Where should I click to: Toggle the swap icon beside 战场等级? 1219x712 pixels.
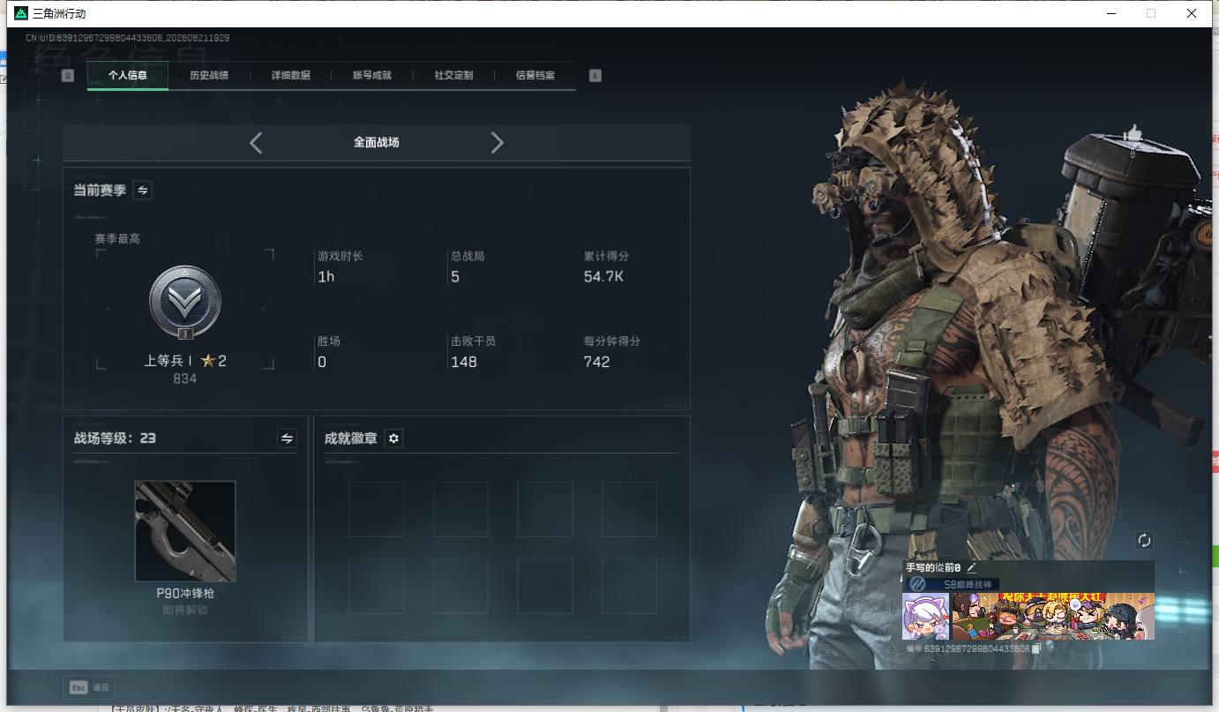[287, 438]
